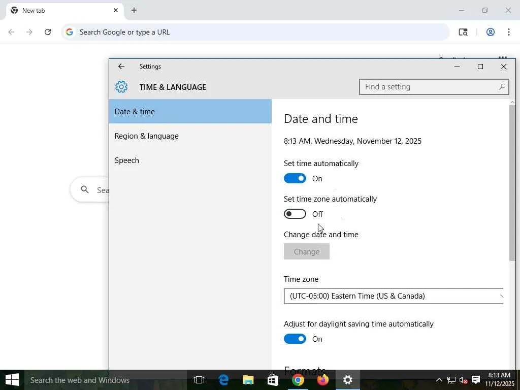Minimize the Settings window

457,67
